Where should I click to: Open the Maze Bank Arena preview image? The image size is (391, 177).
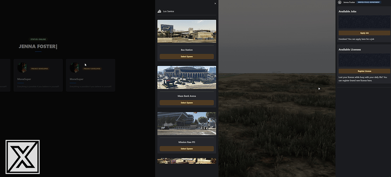point(187,77)
